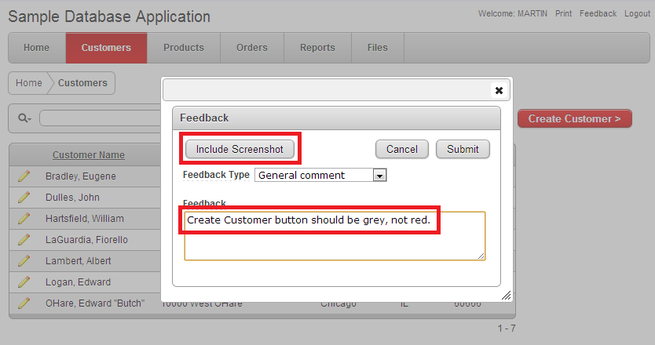The height and width of the screenshot is (345, 655).
Task: Click the edit pencil for OHare, Edward
Action: click(24, 303)
